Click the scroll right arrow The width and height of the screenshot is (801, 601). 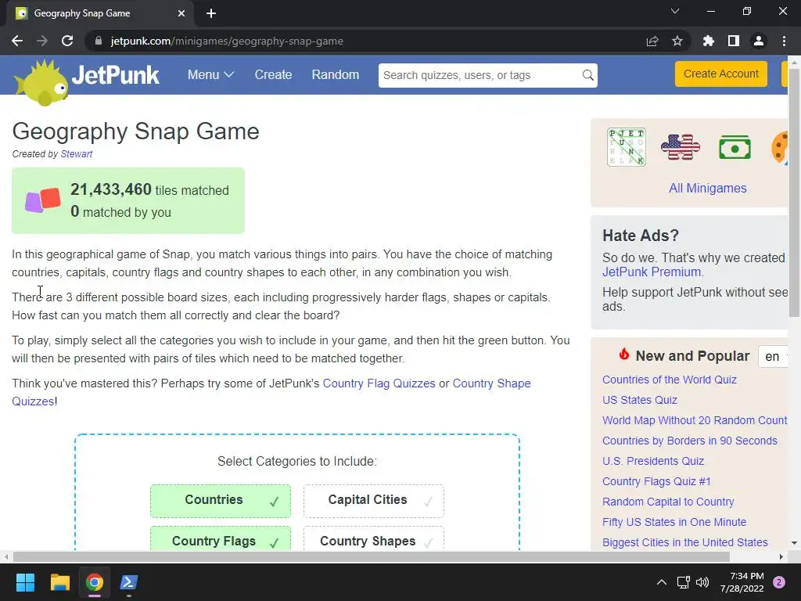click(x=781, y=556)
